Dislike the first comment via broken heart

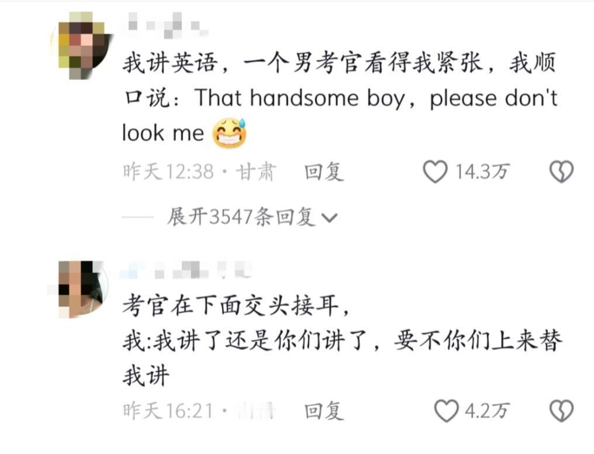click(561, 172)
